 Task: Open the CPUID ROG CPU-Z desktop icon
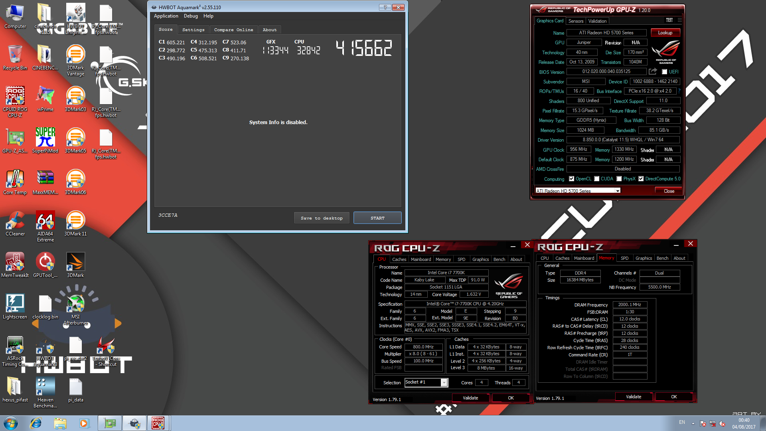coord(15,102)
